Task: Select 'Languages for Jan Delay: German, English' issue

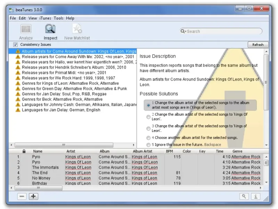Action: (x=73, y=110)
